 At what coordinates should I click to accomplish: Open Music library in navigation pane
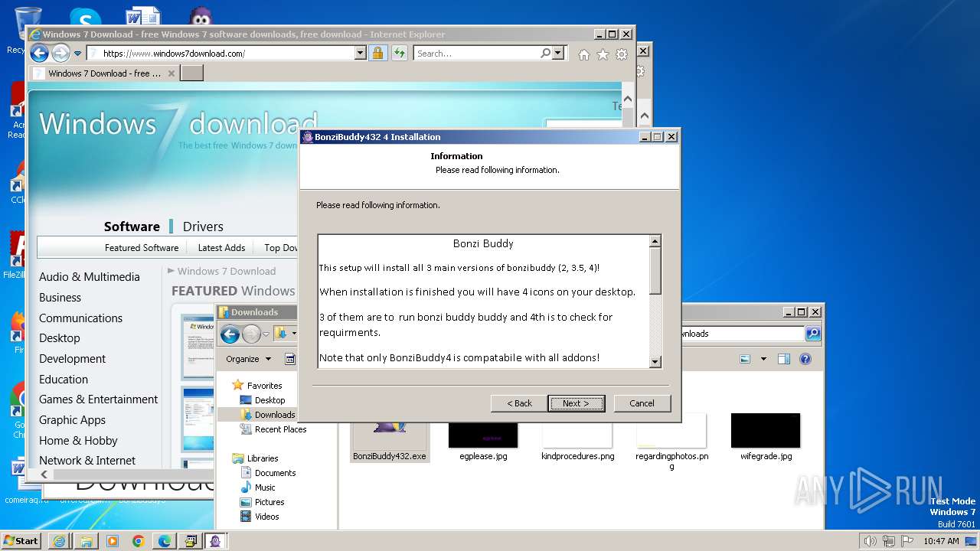click(265, 487)
